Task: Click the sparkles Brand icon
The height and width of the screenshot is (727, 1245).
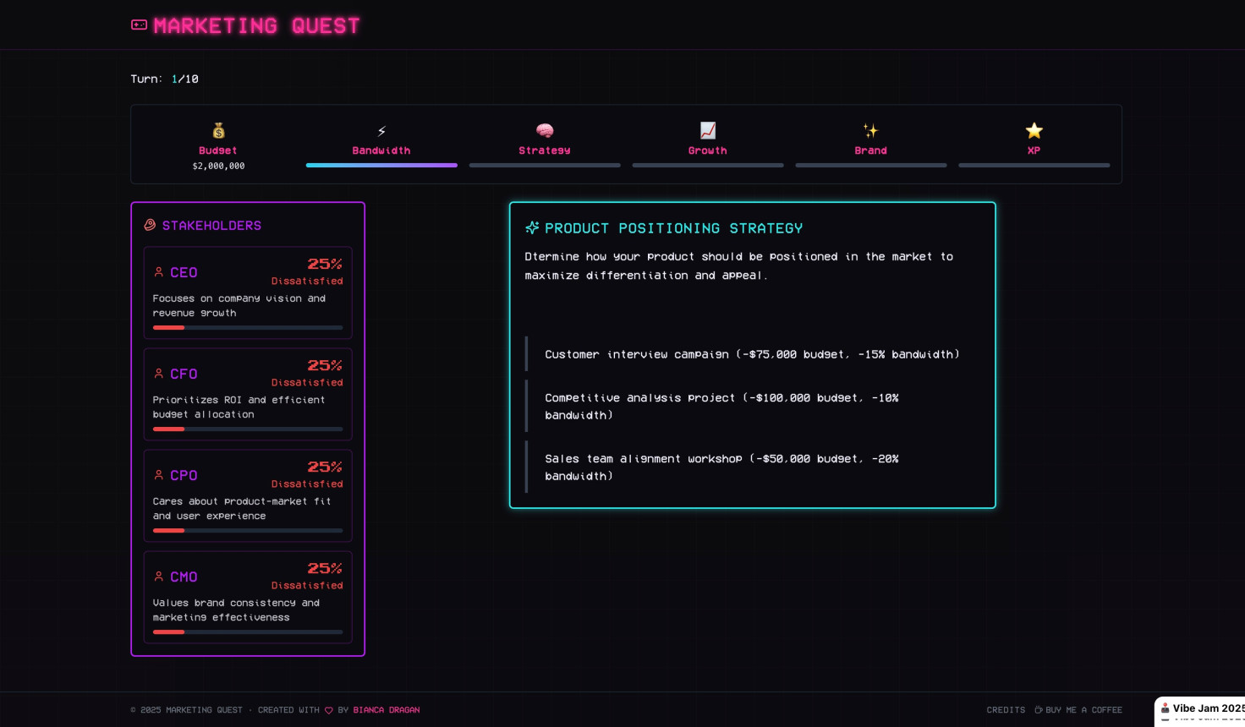Action: [870, 130]
